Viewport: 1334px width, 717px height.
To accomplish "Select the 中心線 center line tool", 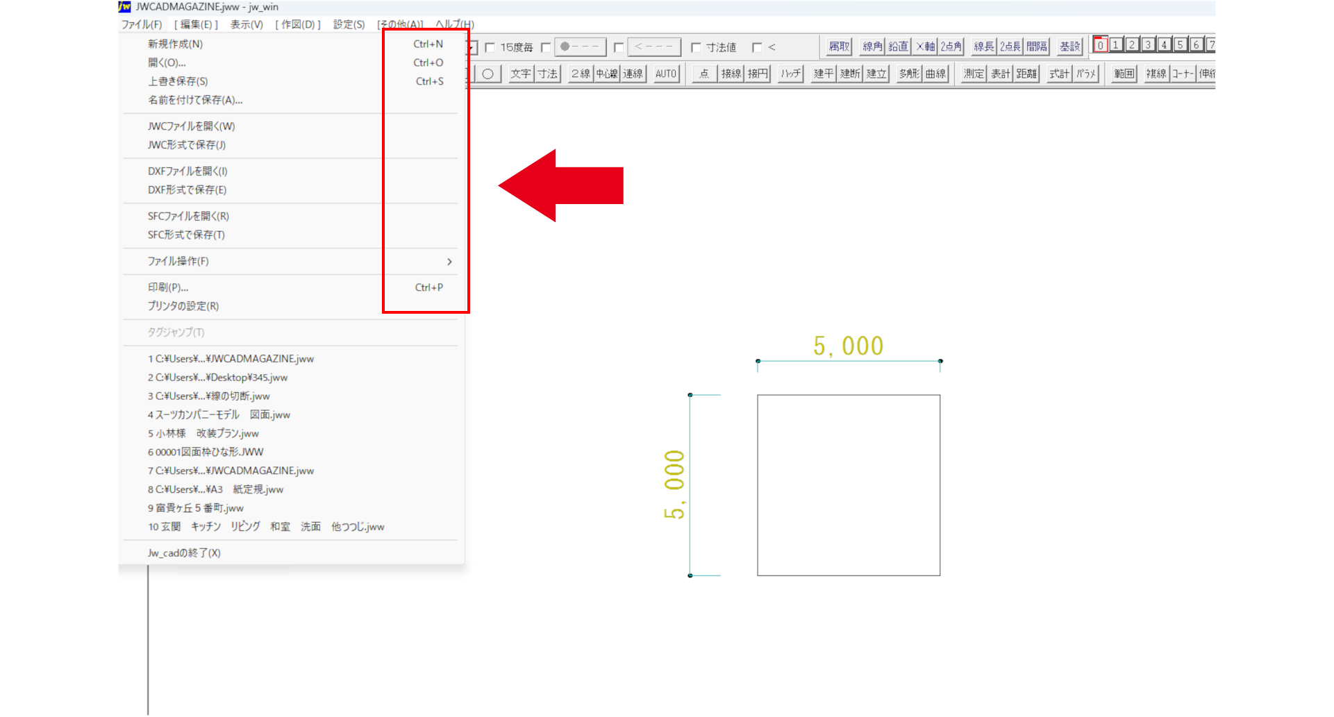I will click(x=606, y=74).
